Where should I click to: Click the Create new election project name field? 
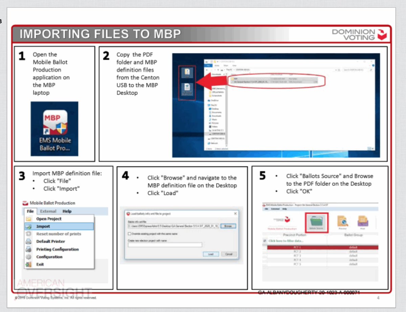point(165,245)
